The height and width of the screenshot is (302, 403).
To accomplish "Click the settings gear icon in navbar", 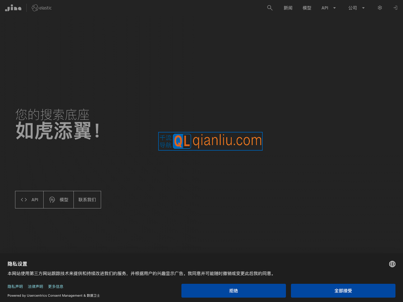I will pos(380,8).
